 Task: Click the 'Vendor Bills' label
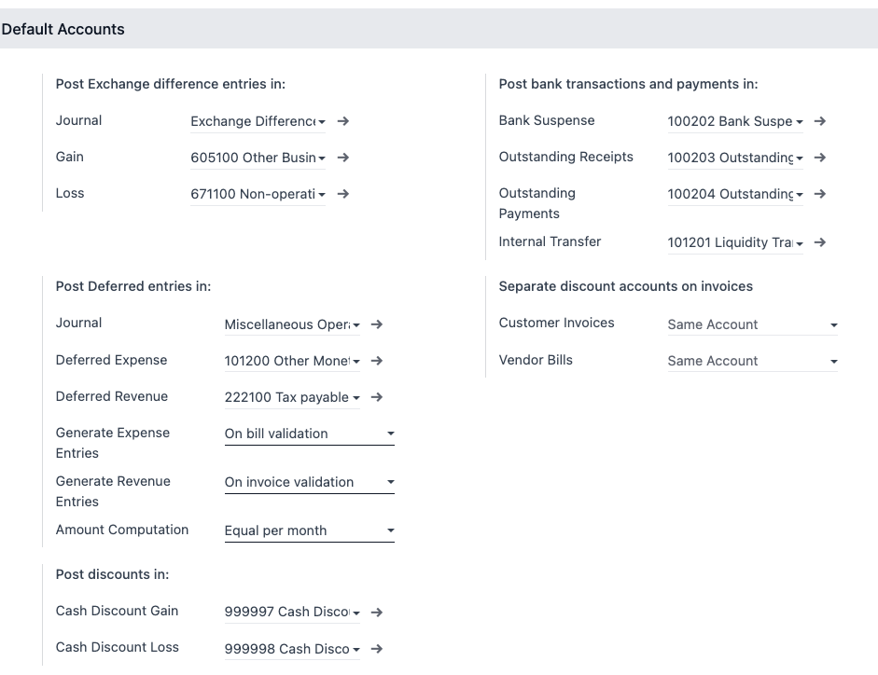[536, 360]
